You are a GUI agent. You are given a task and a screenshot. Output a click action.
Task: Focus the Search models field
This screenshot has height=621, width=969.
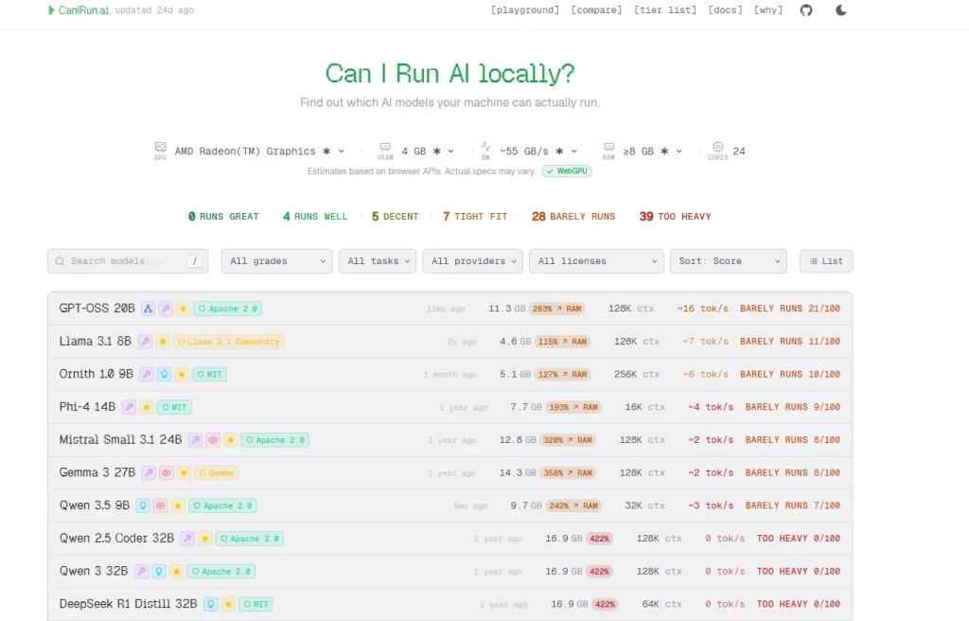[128, 261]
